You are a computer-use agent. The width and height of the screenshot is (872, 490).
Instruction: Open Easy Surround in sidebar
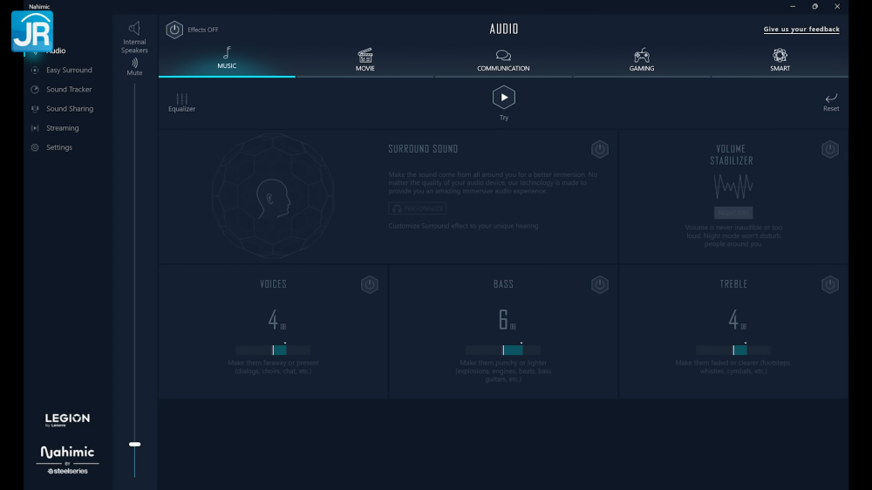coord(68,71)
